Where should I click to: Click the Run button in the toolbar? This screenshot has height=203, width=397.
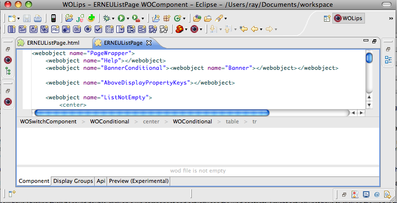coord(121,18)
